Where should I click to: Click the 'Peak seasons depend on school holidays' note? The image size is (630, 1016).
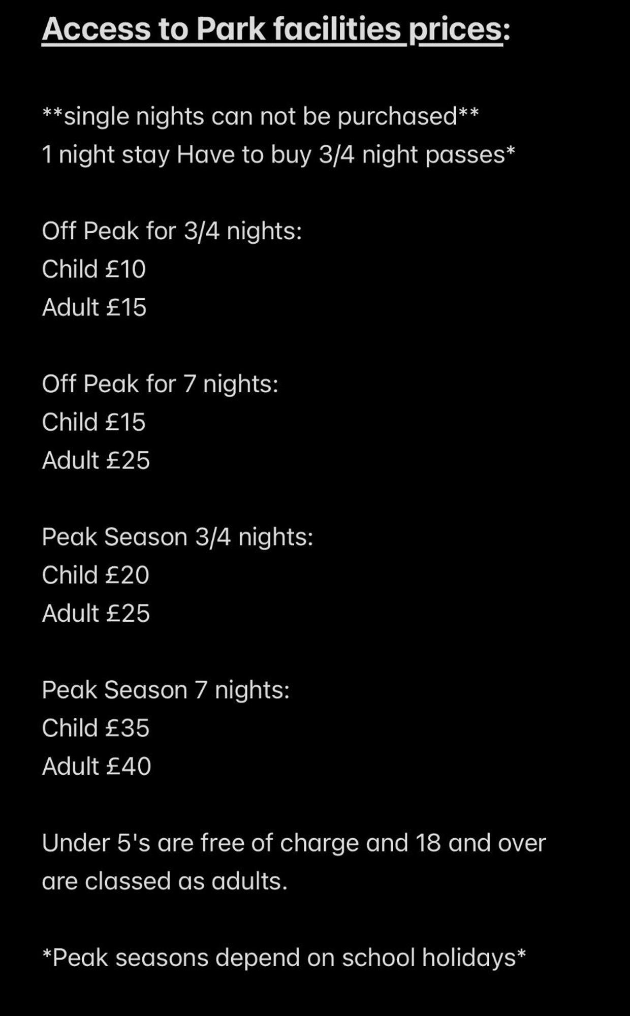283,958
